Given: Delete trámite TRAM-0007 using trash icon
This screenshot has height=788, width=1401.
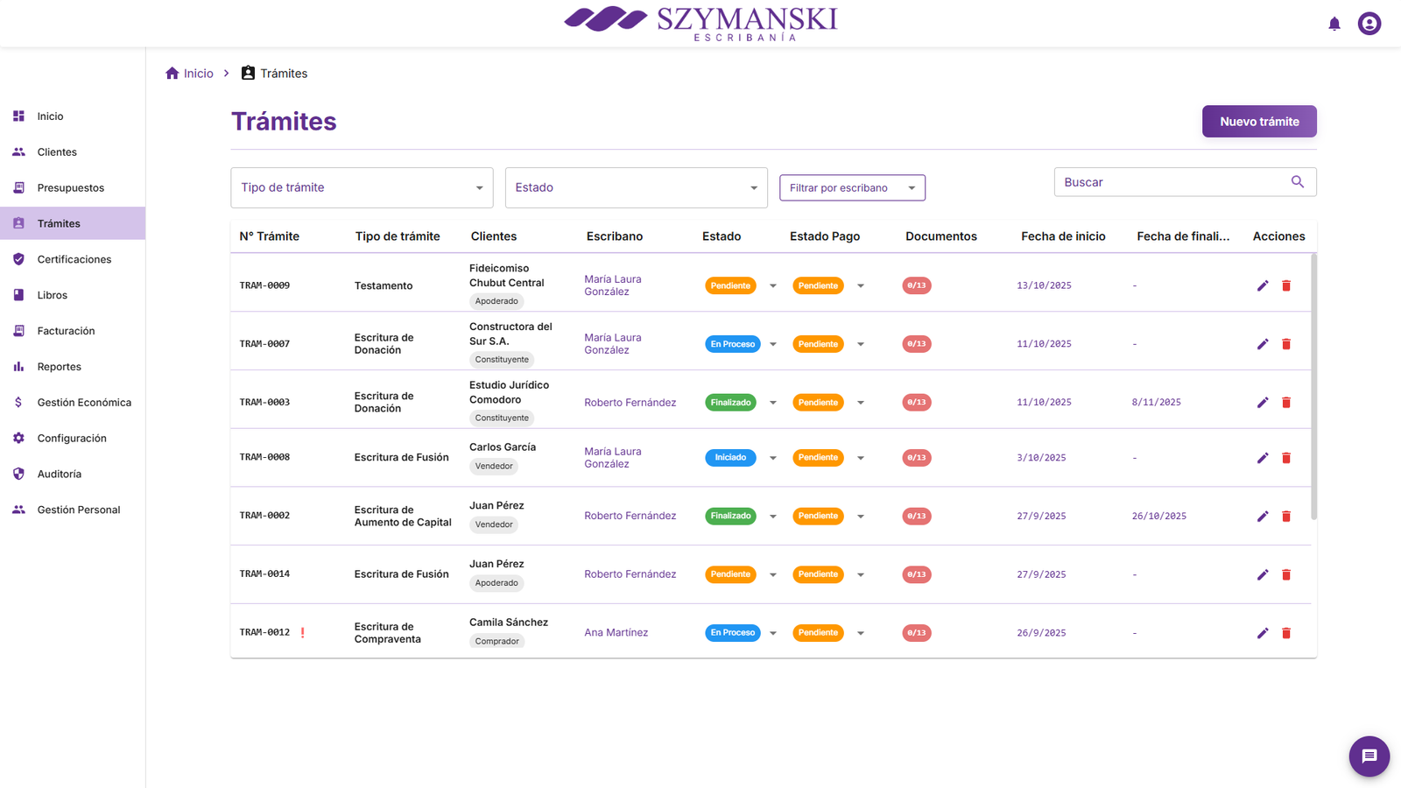Looking at the screenshot, I should coord(1286,344).
